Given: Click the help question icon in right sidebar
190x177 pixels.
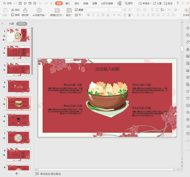Looking at the screenshot, I should [188, 133].
